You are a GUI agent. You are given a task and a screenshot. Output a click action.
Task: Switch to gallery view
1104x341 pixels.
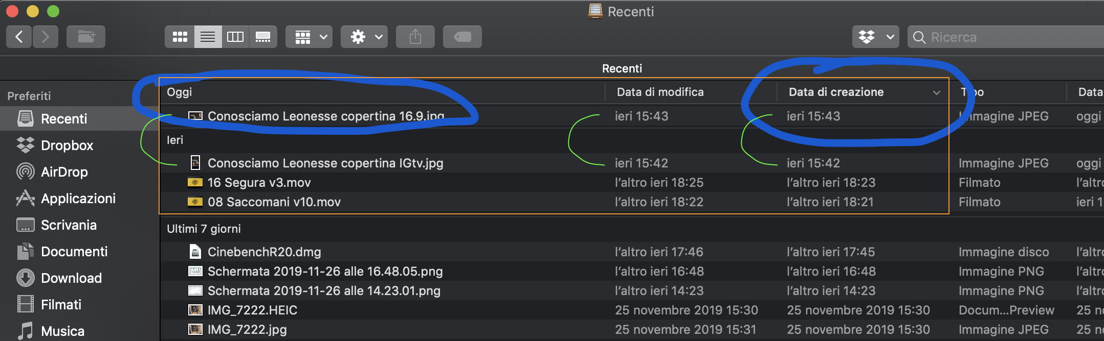[x=263, y=37]
